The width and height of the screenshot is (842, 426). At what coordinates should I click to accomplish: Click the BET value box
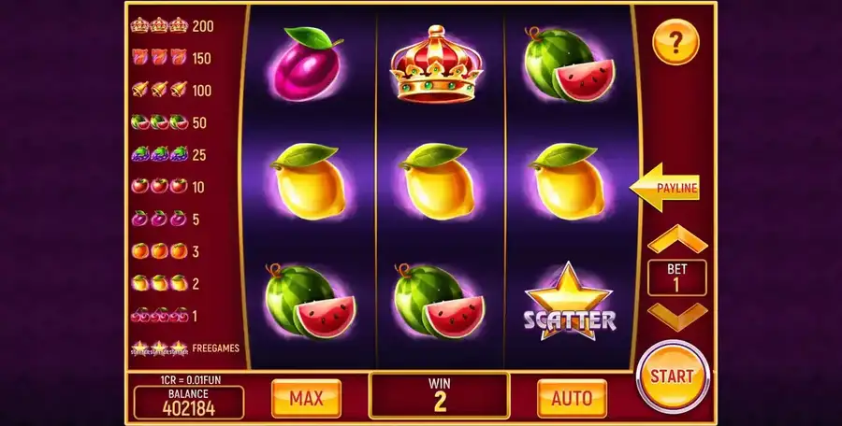(x=676, y=277)
